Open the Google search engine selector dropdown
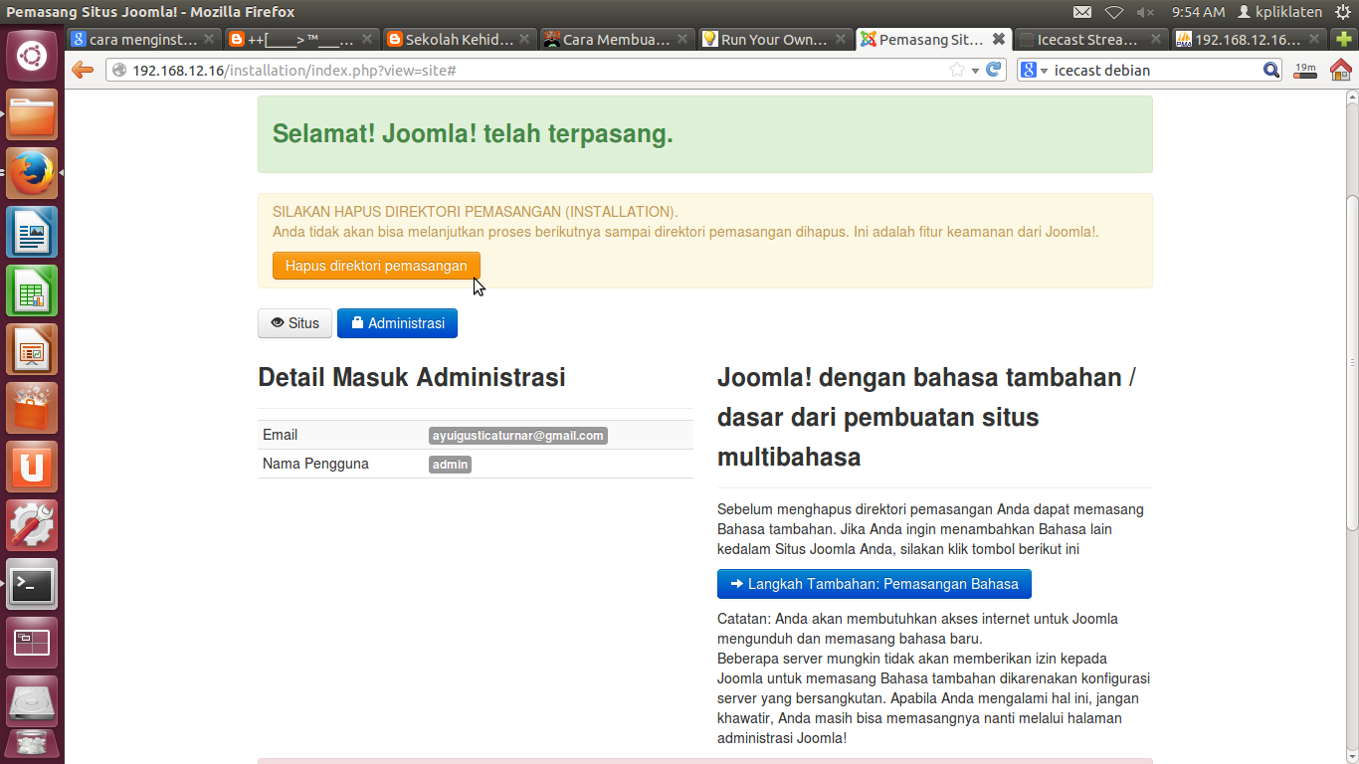The height and width of the screenshot is (764, 1359). click(x=1035, y=70)
